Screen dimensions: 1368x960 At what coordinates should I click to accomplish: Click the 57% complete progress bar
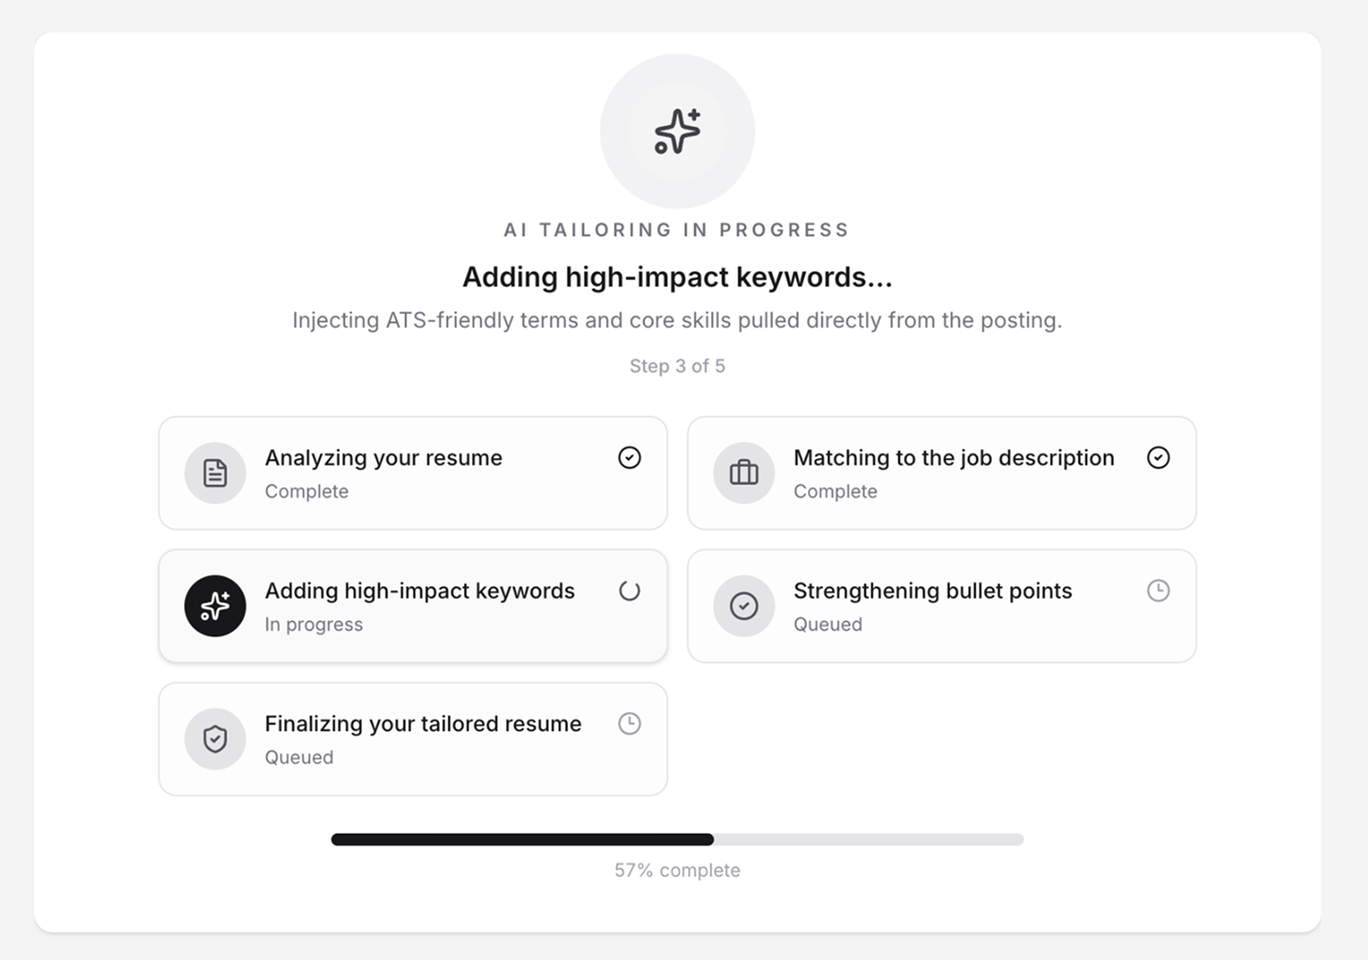click(677, 839)
